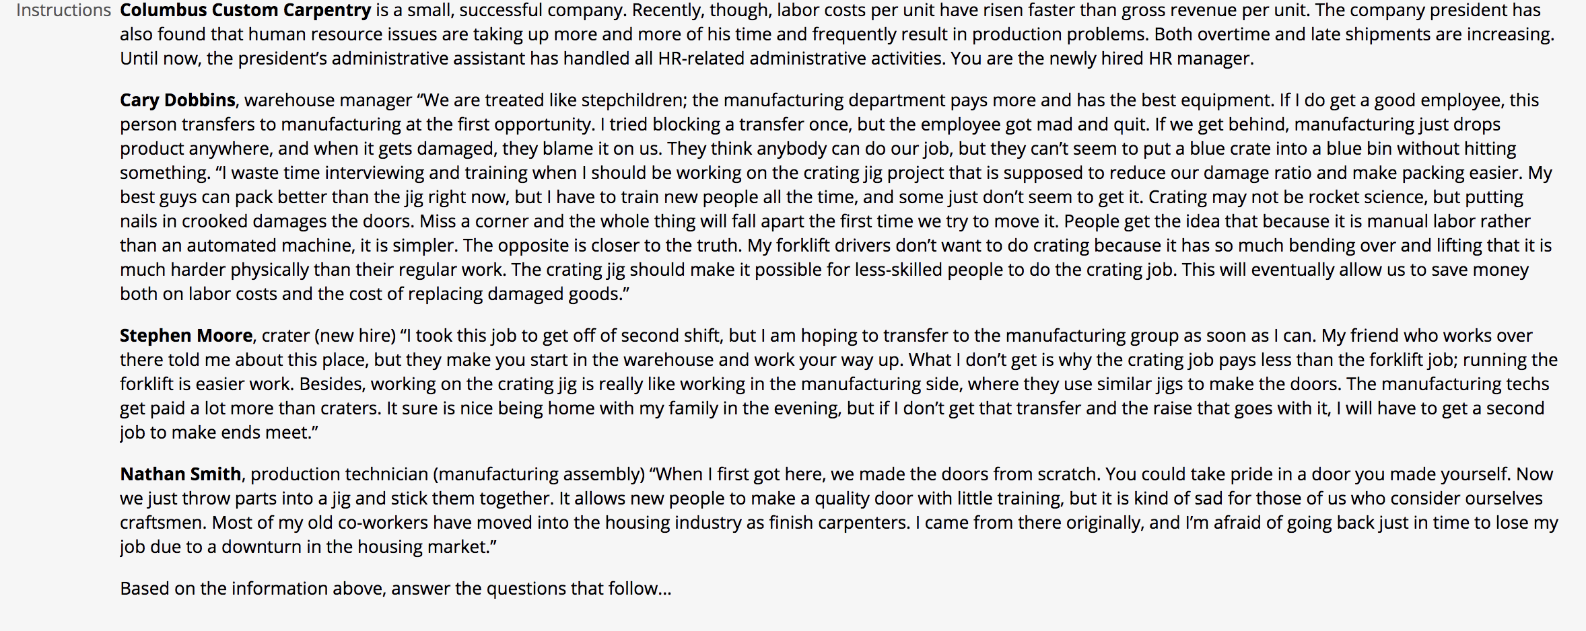Click the bold name Cary Dobbins
The height and width of the screenshot is (631, 1586).
point(178,100)
